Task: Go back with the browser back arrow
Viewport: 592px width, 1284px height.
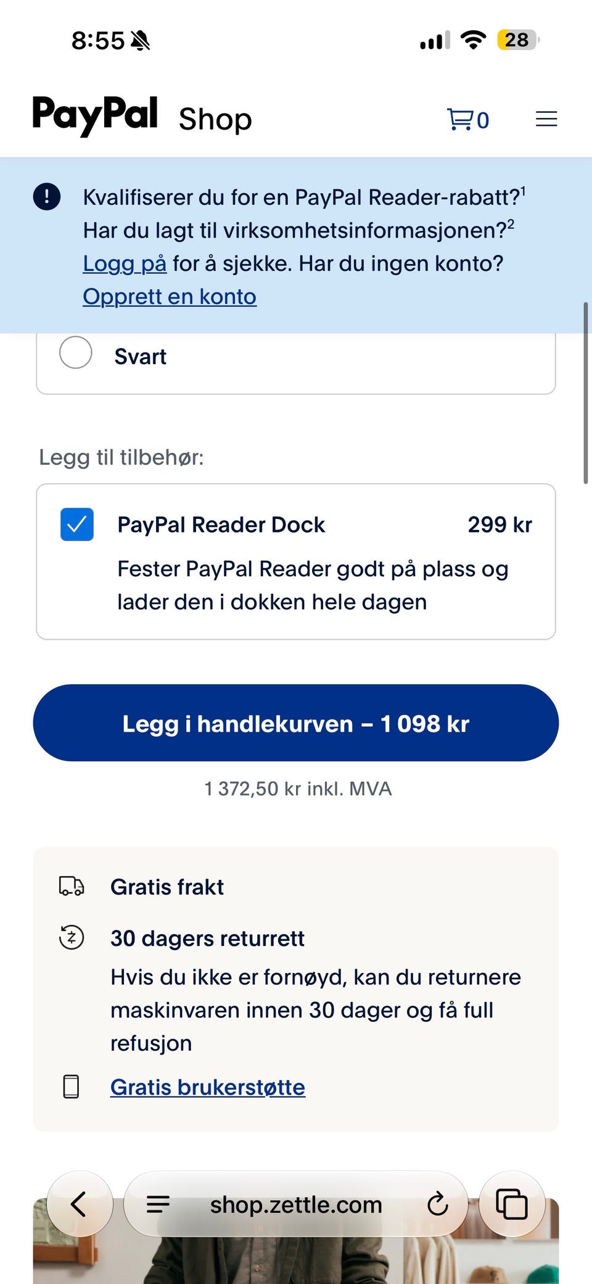Action: [x=80, y=1204]
